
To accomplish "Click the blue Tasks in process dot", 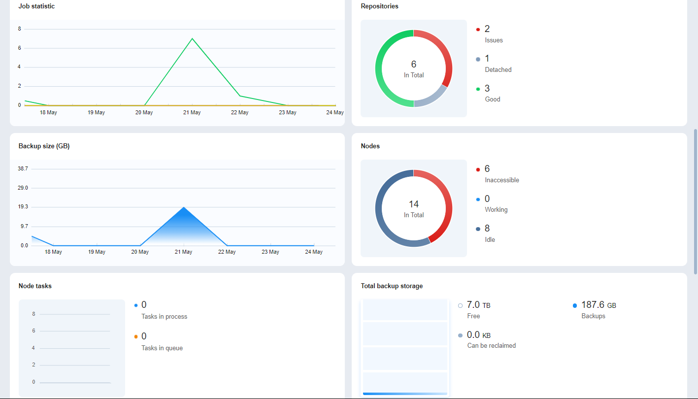I will click(136, 305).
